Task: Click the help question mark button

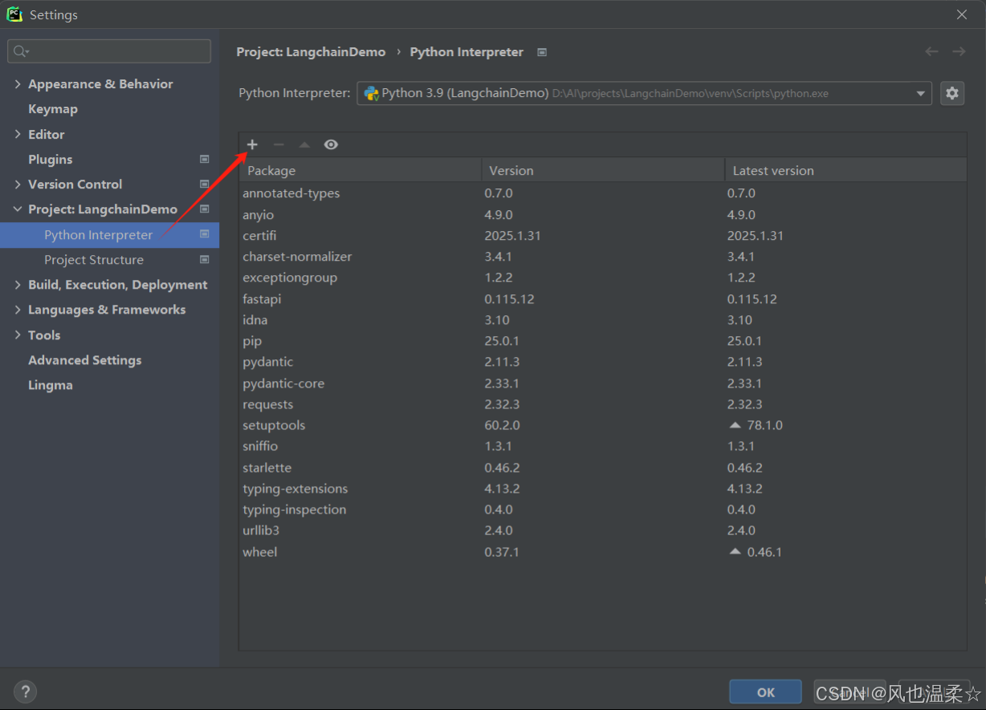Action: click(25, 691)
